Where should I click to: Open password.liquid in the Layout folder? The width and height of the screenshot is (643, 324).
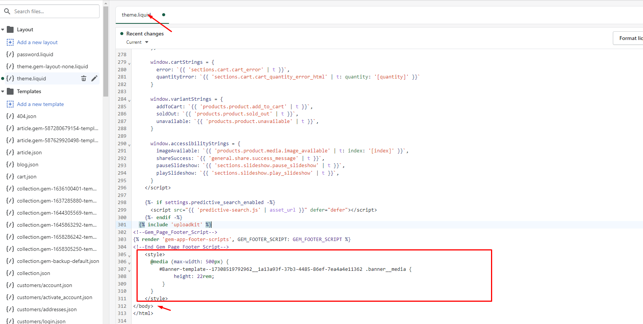[35, 54]
